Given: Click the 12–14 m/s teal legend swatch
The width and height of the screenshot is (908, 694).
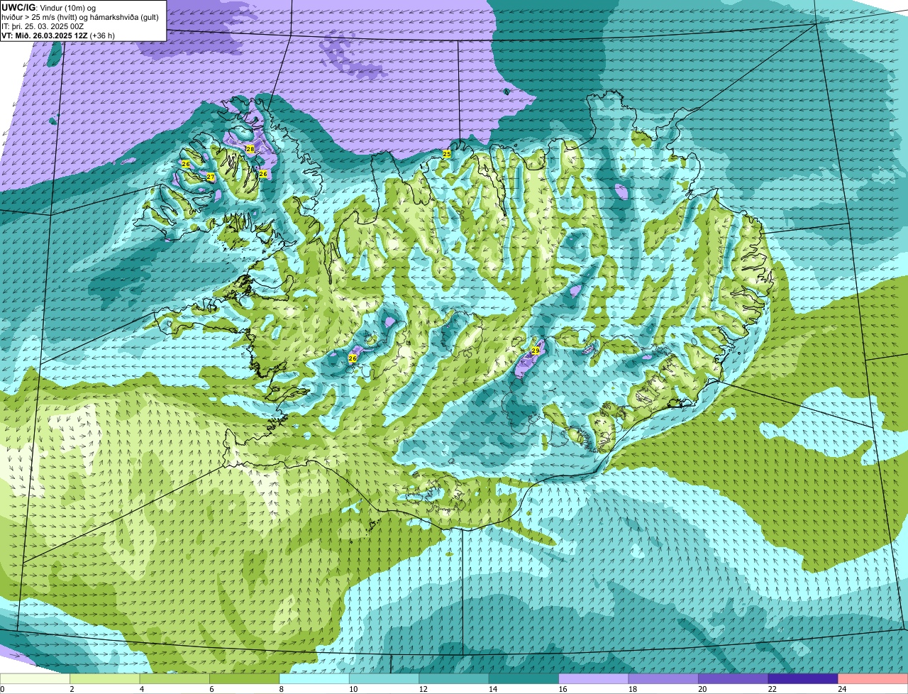Looking at the screenshot, I should click(x=454, y=678).
